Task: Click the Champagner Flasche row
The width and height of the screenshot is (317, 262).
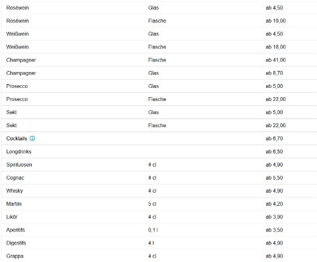Action: coord(159,60)
